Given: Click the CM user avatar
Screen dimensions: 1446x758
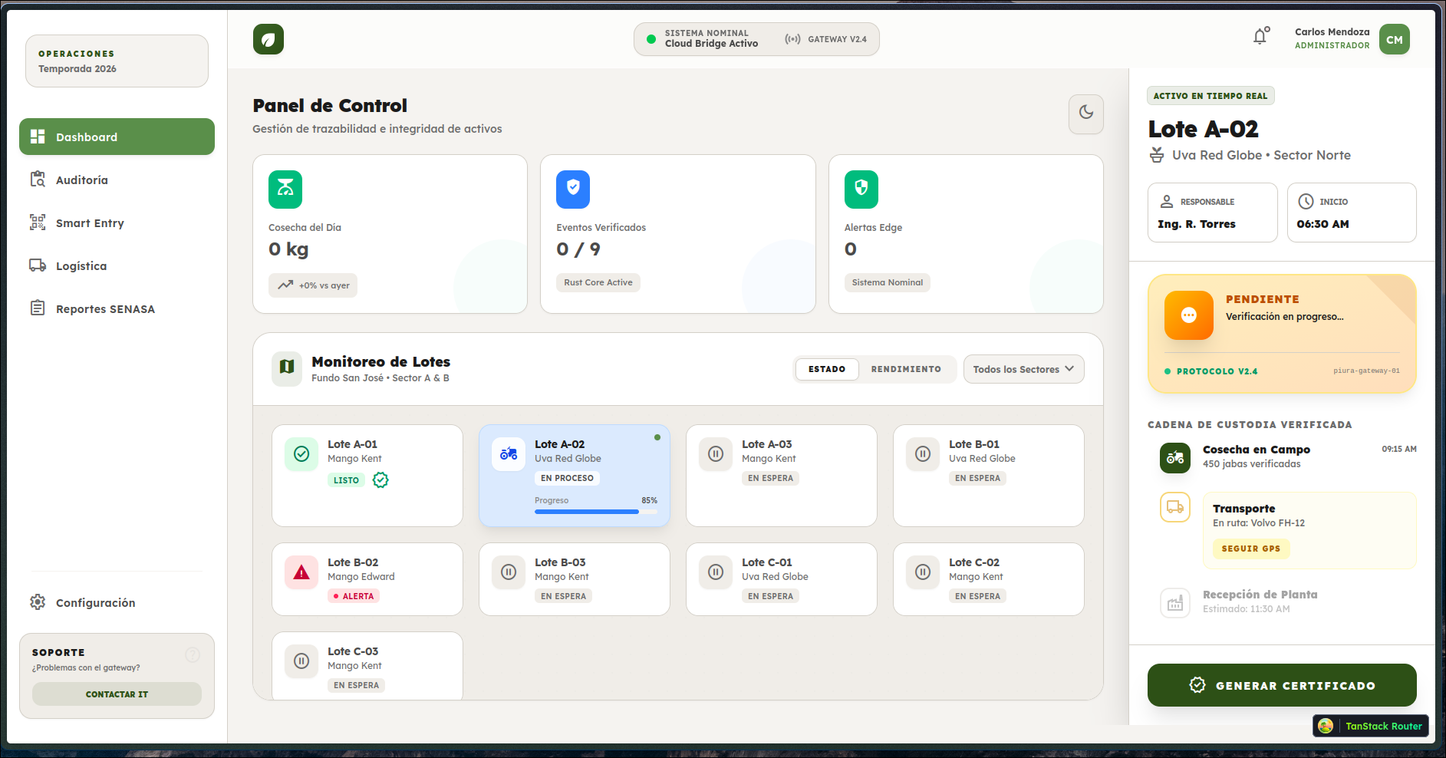Looking at the screenshot, I should pyautogui.click(x=1394, y=39).
